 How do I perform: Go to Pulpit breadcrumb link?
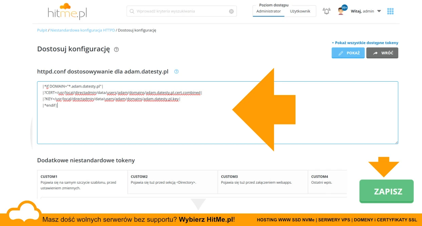point(42,30)
